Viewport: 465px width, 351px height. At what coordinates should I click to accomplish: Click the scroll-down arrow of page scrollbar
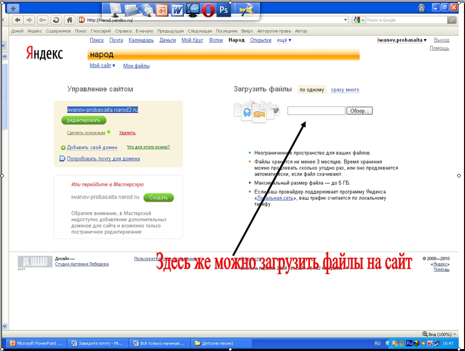point(4,326)
